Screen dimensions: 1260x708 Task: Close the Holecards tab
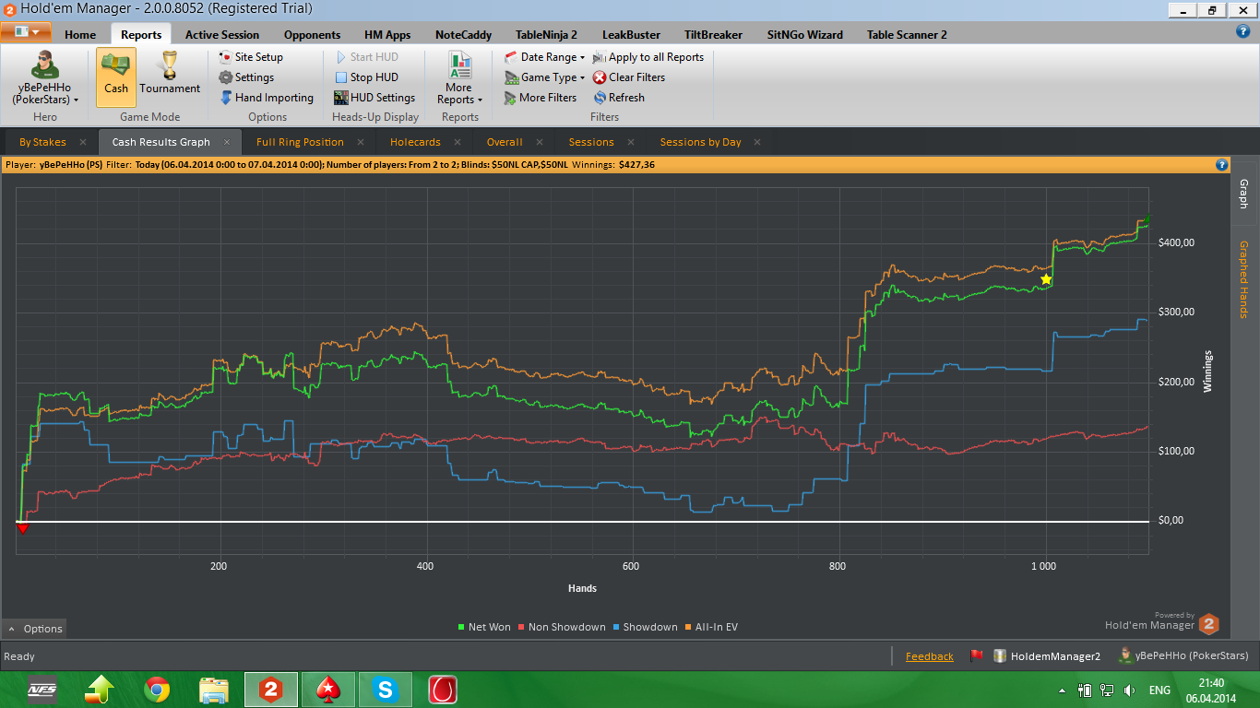coord(458,142)
